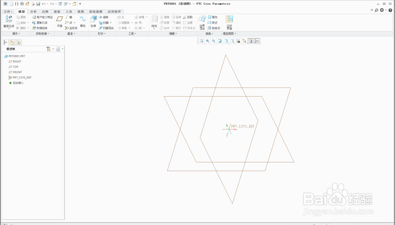Select the Project (投影) tool

point(188,17)
